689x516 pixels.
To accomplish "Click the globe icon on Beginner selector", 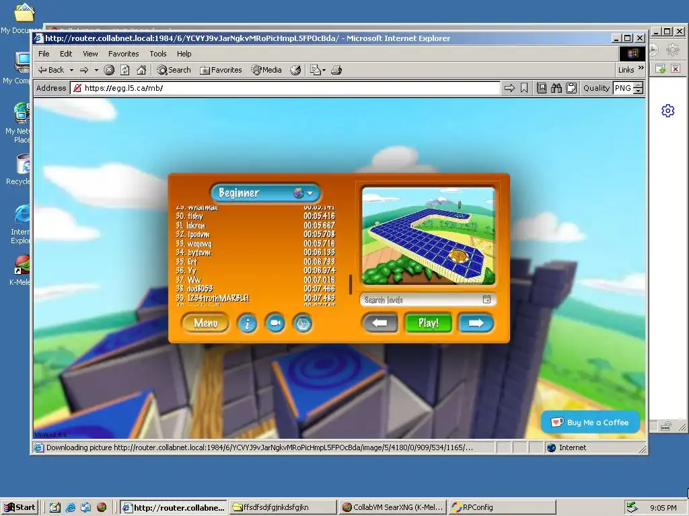I will 299,193.
